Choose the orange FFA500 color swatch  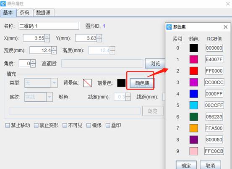[194, 128]
